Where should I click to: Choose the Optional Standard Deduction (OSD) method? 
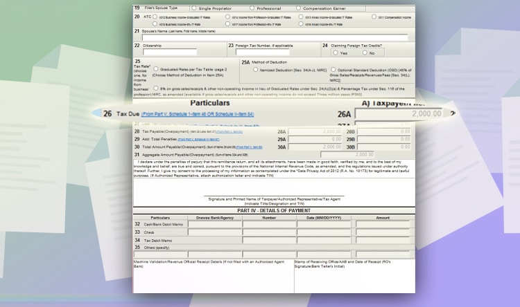pos(332,70)
